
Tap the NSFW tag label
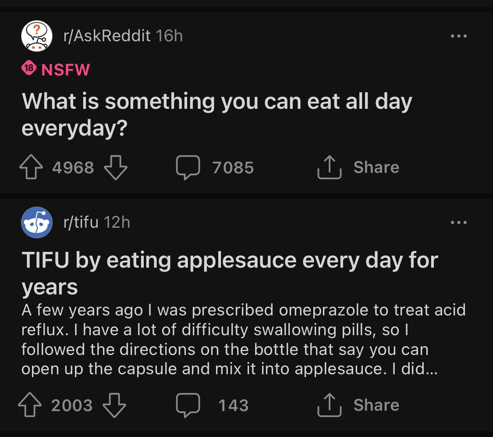pos(66,69)
